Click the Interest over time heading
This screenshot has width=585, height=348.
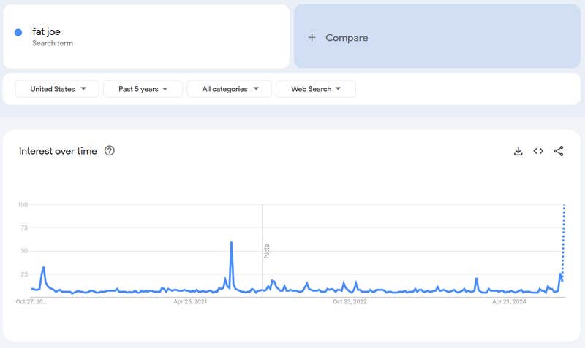(x=58, y=151)
